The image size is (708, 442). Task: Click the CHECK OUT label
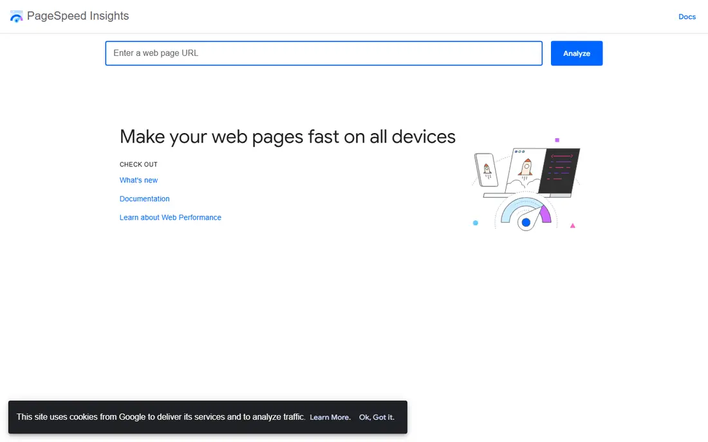pos(138,164)
